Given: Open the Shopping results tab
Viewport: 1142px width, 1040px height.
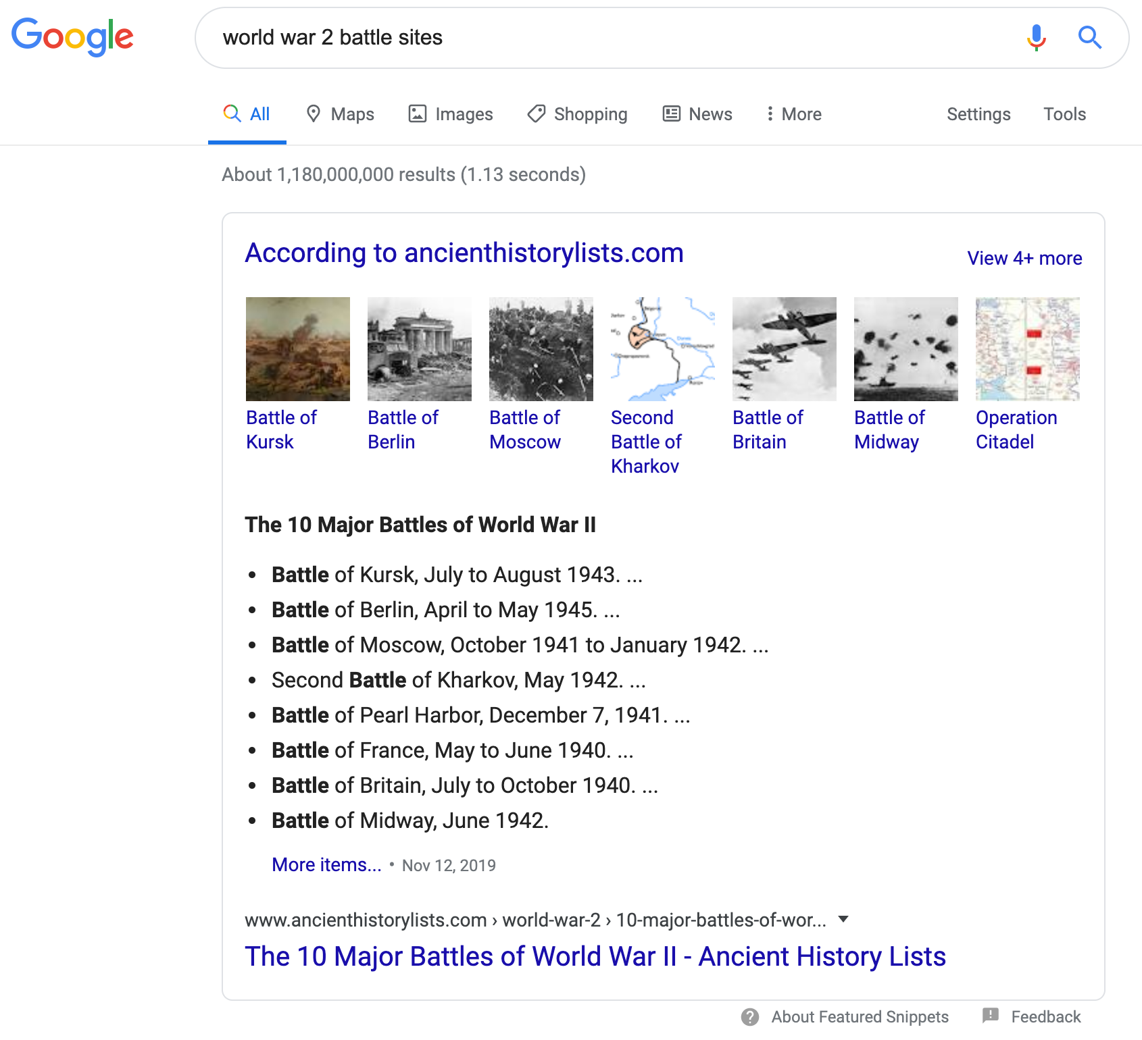Looking at the screenshot, I should pyautogui.click(x=577, y=114).
